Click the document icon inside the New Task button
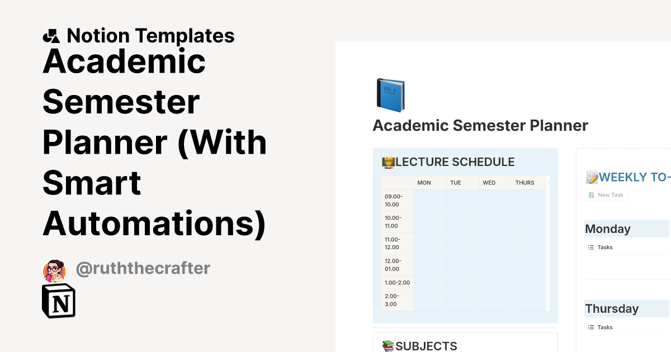Viewport: 671px width, 352px height. [x=592, y=194]
